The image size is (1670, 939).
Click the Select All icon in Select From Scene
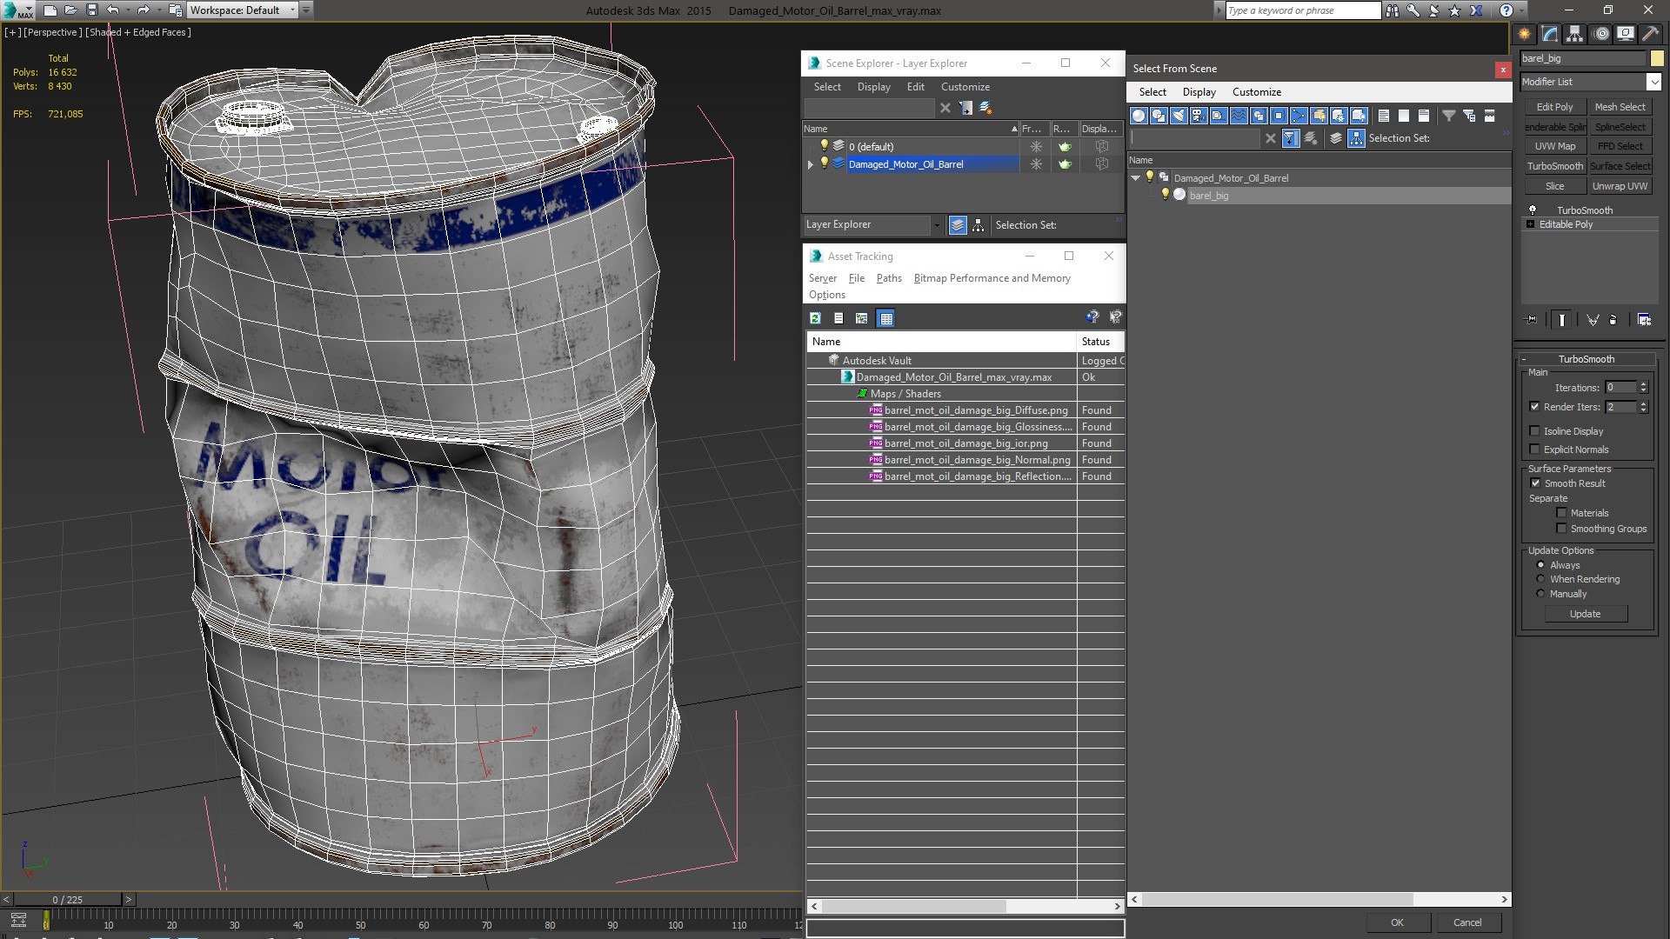pos(1384,116)
